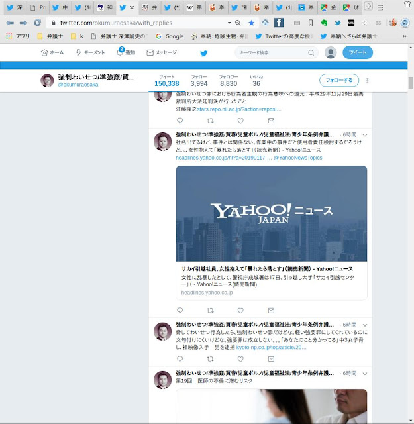Retweet the Yahoo news tweet

pos(210,311)
